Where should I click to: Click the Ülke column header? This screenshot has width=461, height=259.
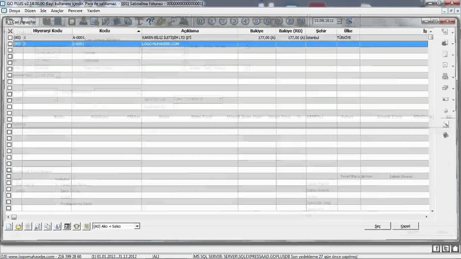point(348,31)
